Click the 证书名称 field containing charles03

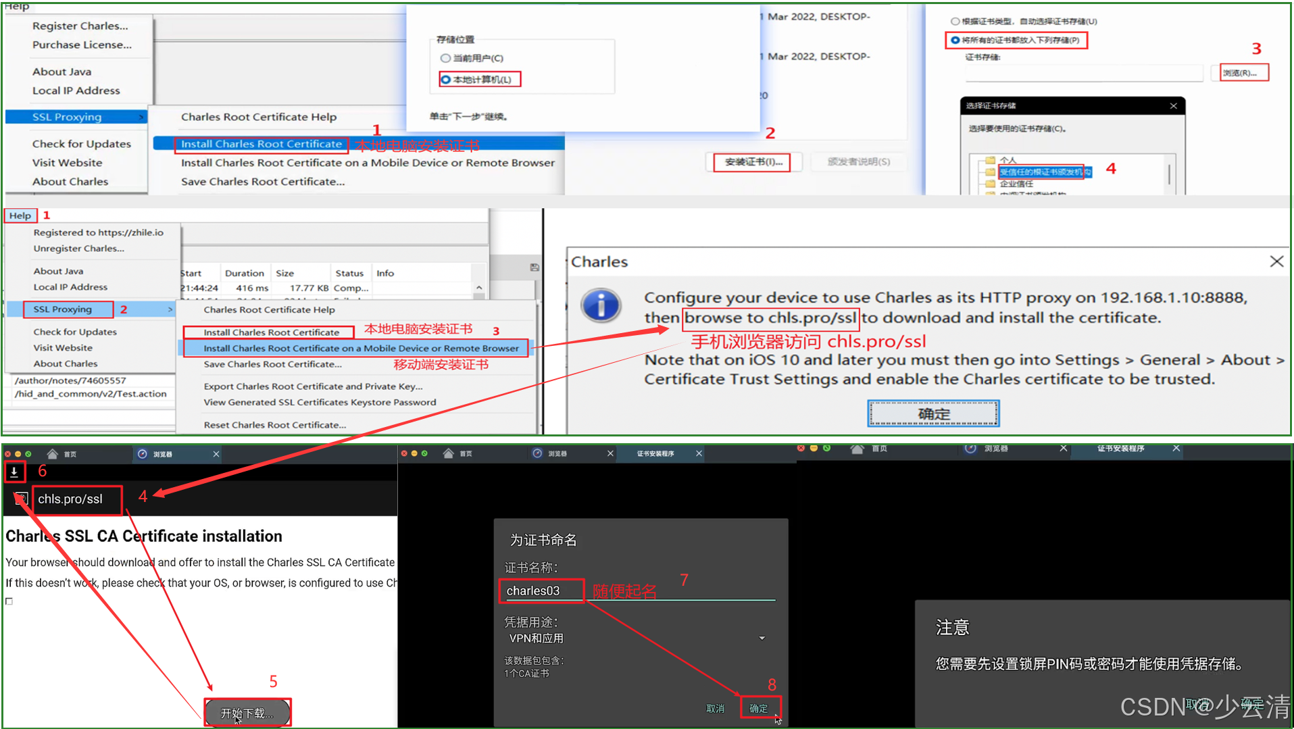click(x=639, y=590)
